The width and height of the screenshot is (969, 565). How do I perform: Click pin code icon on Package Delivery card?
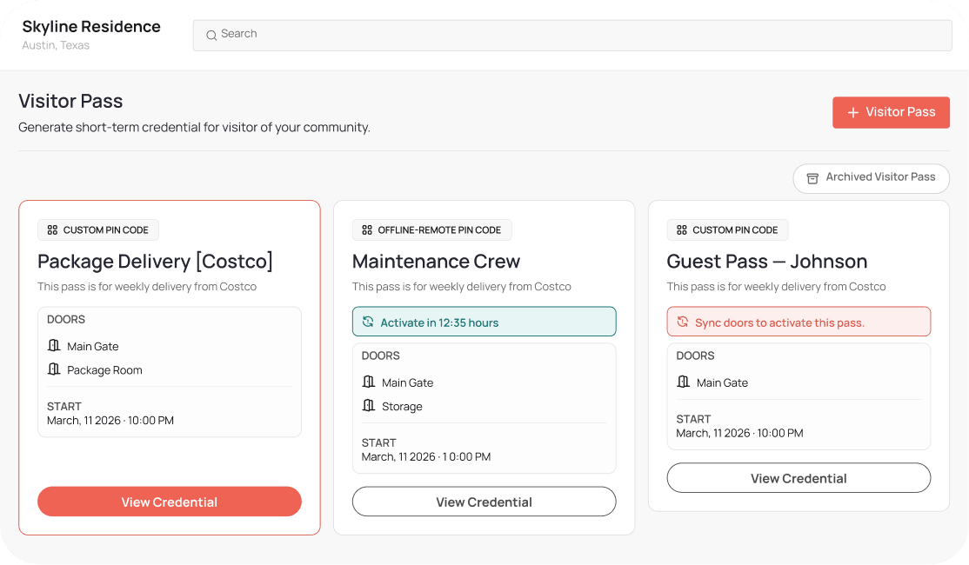pos(52,229)
